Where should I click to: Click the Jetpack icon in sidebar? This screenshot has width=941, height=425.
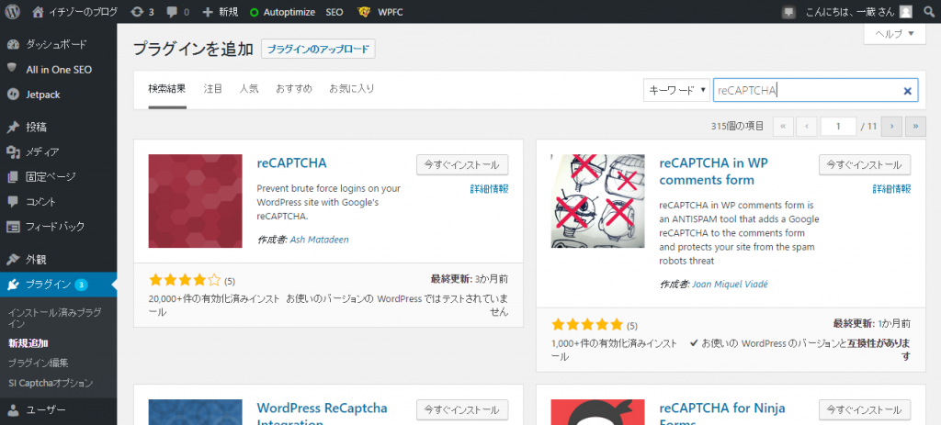pos(13,95)
